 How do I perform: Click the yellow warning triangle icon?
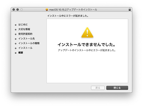[x=87, y=32]
